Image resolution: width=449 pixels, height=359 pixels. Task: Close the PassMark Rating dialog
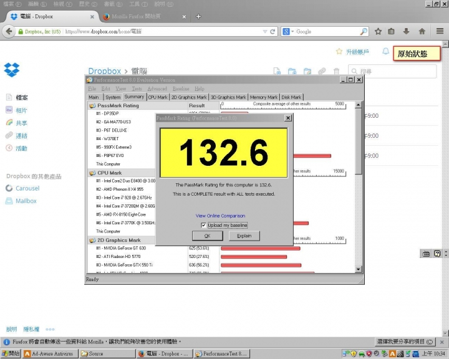coord(288,118)
